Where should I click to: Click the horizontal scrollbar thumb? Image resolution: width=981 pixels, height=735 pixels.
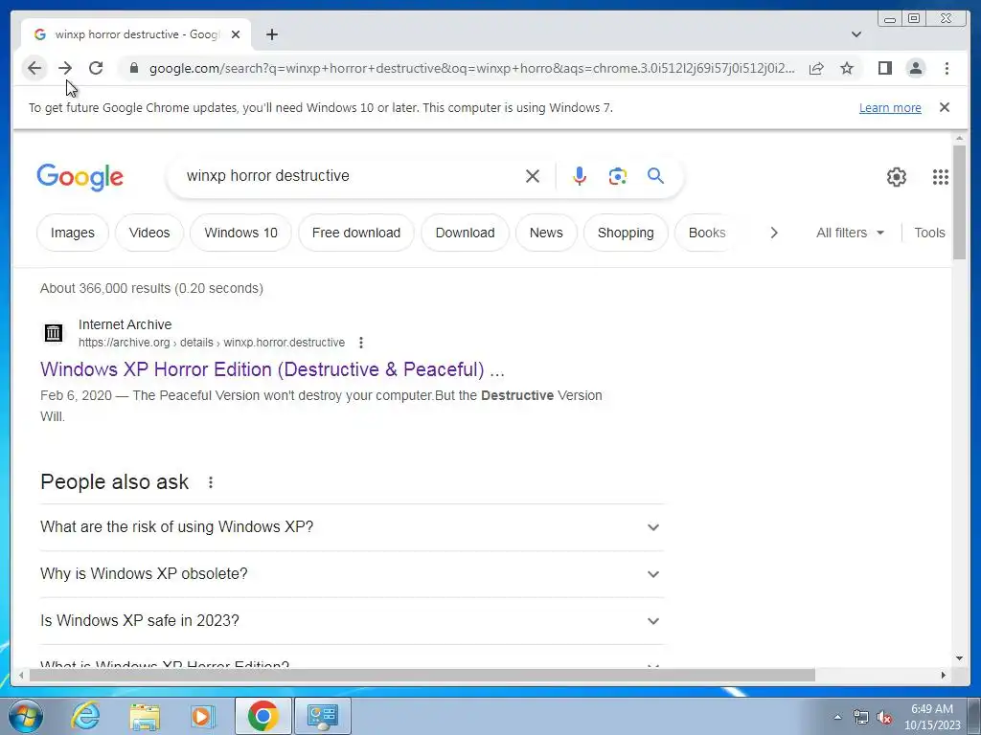point(422,675)
